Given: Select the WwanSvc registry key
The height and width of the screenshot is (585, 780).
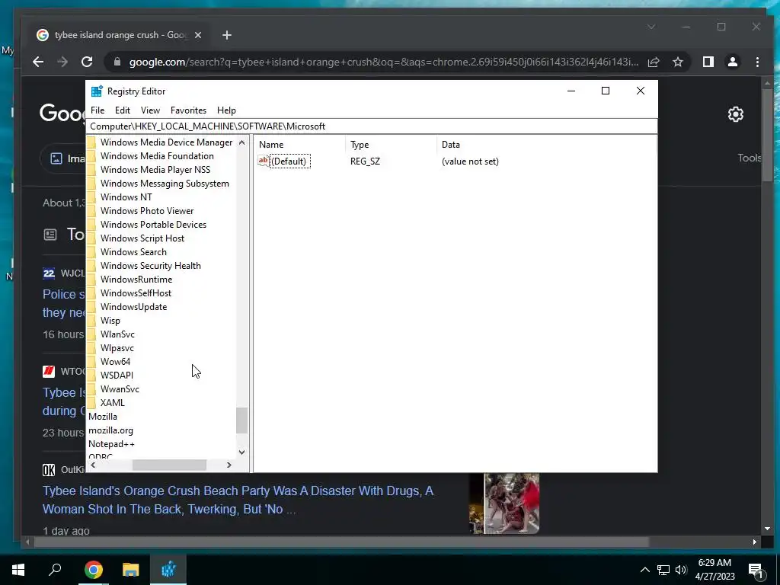Looking at the screenshot, I should click(120, 389).
